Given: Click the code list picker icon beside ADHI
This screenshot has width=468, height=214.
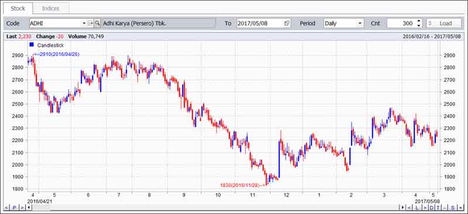Looking at the screenshot, I should 91,23.
